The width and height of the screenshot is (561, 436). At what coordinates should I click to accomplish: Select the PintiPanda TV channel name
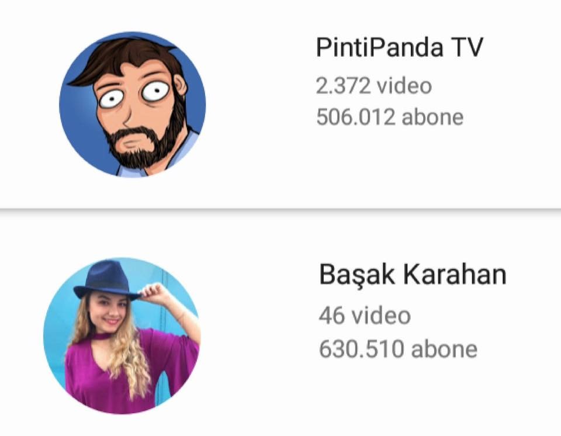(400, 47)
